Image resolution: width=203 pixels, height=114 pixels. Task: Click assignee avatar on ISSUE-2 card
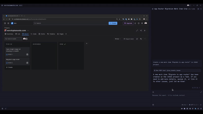pos(27,63)
